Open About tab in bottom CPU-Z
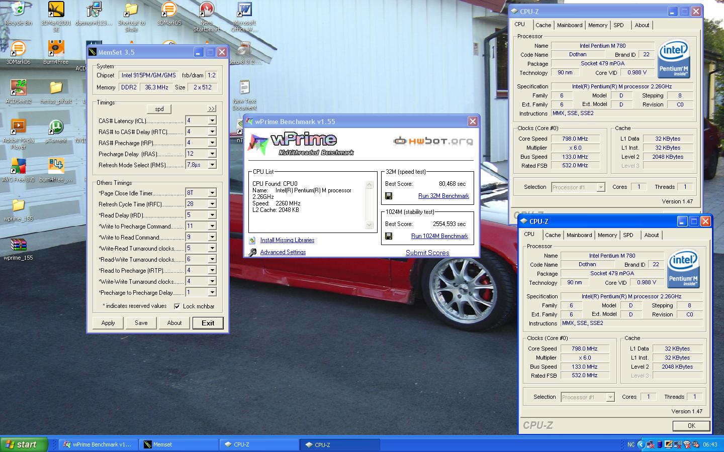The image size is (724, 452). tap(652, 235)
